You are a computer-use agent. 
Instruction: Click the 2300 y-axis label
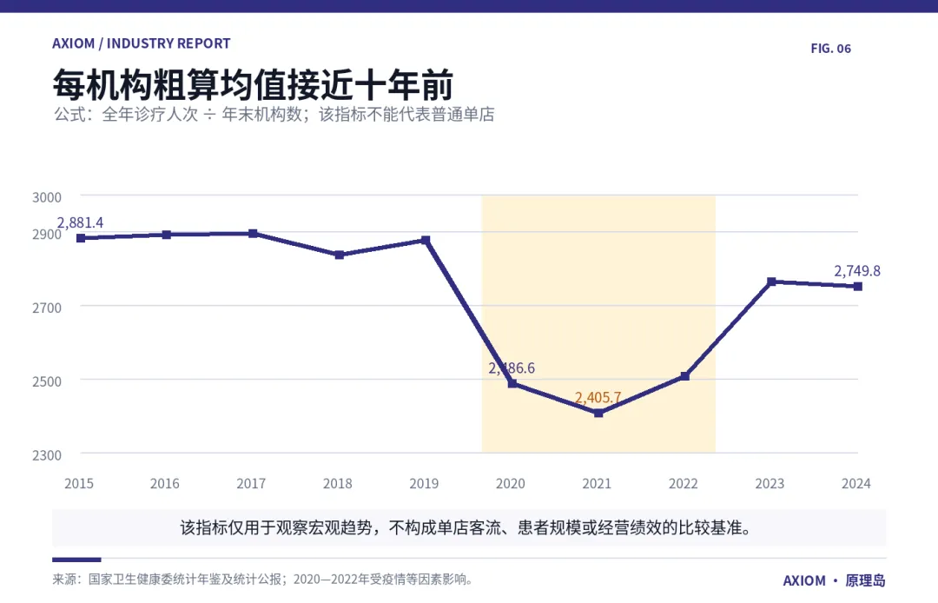pos(47,455)
